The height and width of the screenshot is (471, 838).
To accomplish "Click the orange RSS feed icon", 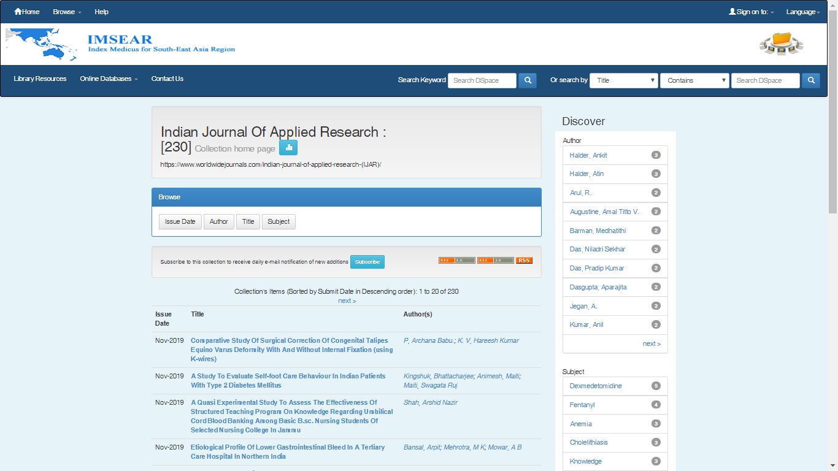I will pyautogui.click(x=524, y=261).
